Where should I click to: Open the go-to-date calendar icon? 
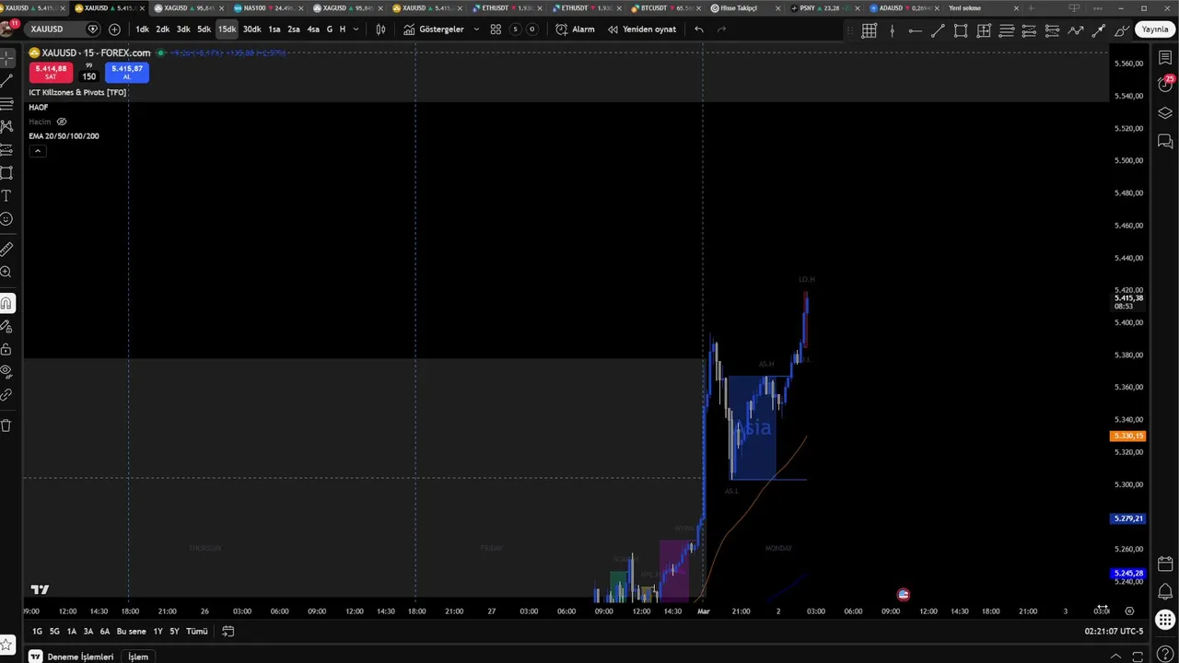tap(228, 632)
